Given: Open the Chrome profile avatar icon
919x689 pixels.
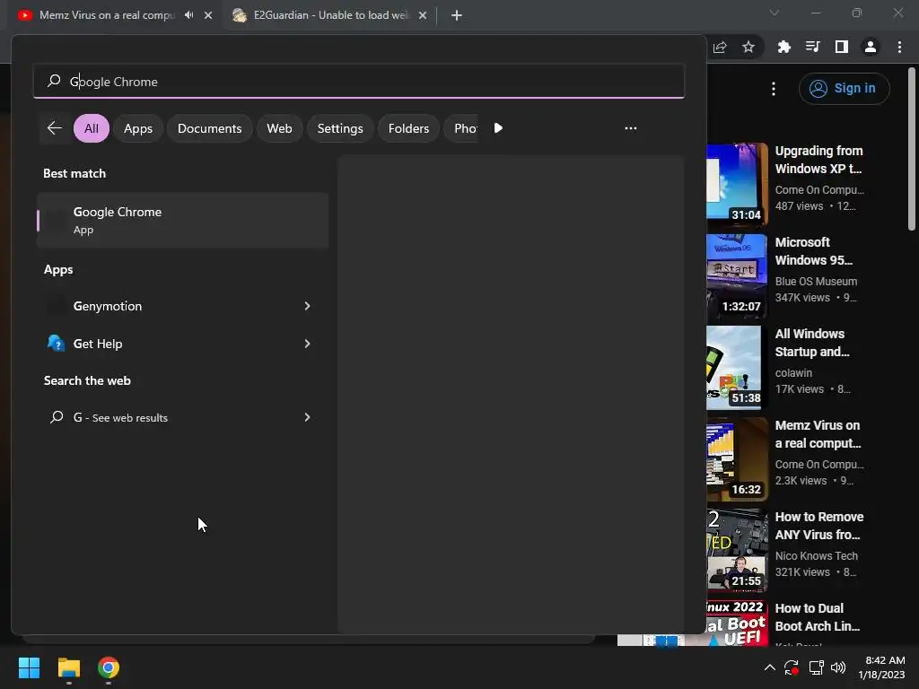Looking at the screenshot, I should point(871,47).
